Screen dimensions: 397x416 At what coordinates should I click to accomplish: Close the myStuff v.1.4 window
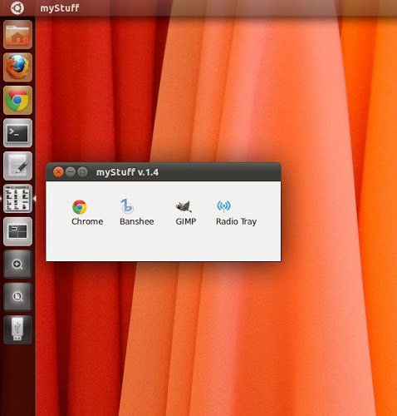coord(58,172)
